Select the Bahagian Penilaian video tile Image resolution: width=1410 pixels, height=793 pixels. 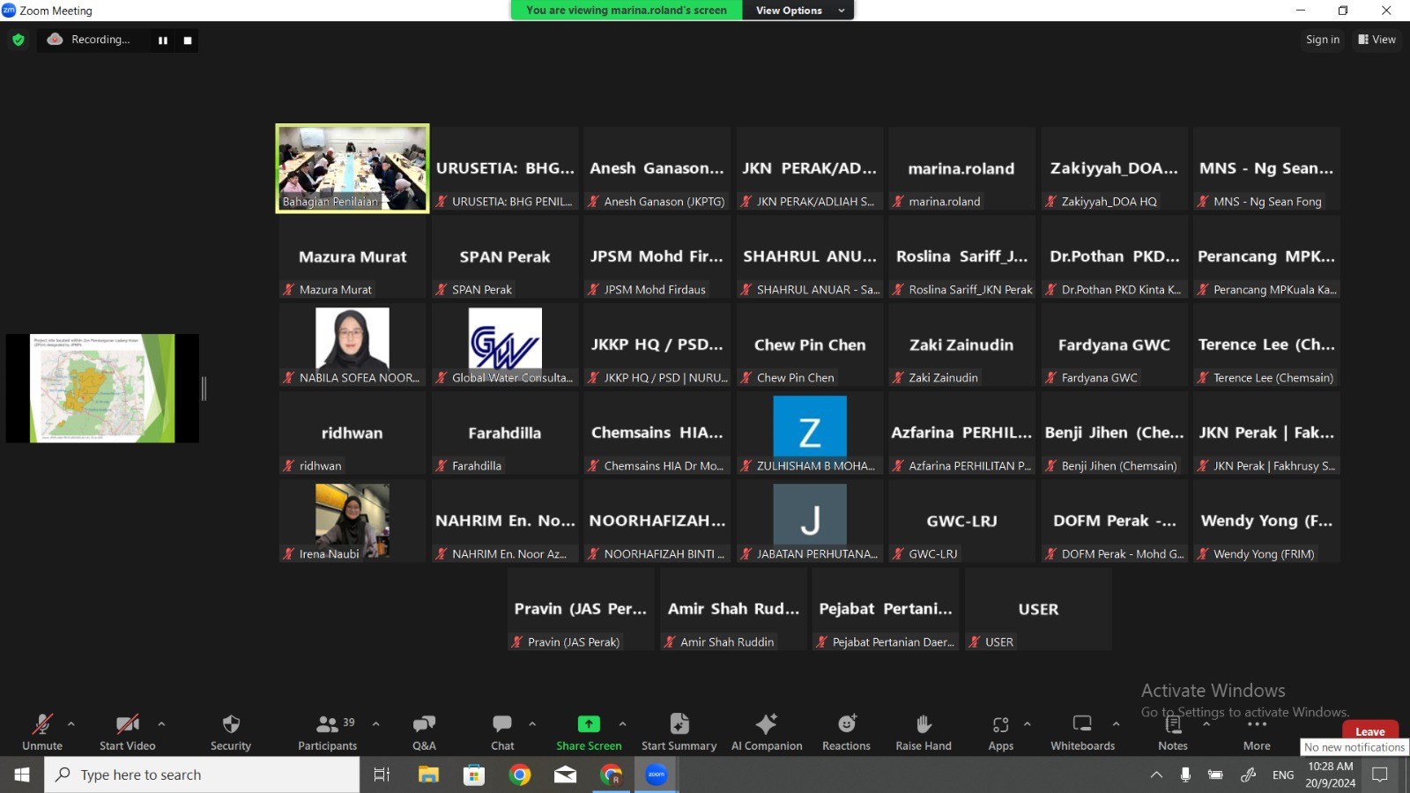coord(352,168)
